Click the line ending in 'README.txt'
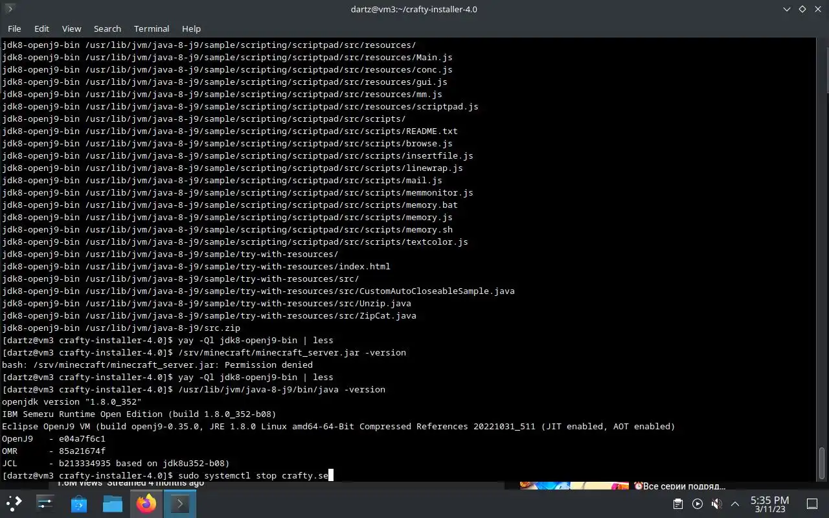829x518 pixels. (230, 131)
